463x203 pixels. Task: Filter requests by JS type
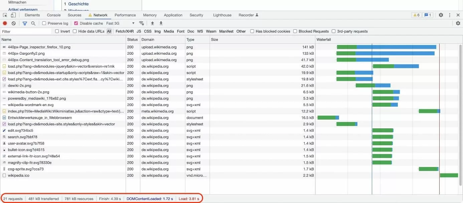[139, 31]
